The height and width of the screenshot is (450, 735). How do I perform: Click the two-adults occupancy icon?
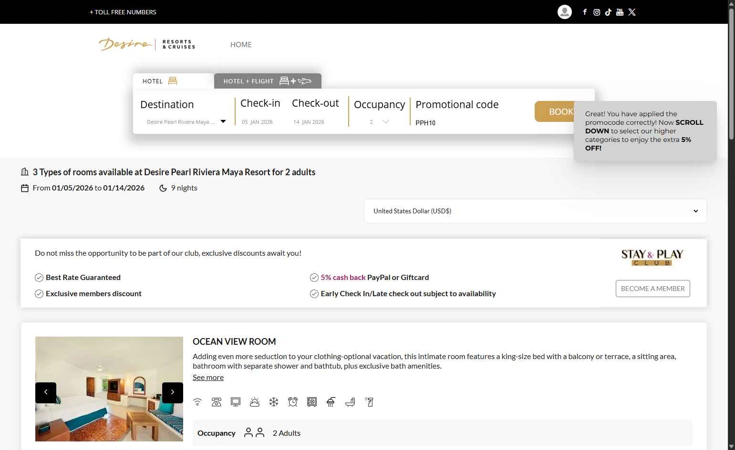tap(254, 432)
